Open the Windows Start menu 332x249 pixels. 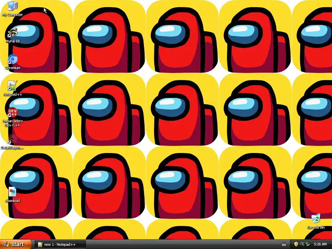16,244
